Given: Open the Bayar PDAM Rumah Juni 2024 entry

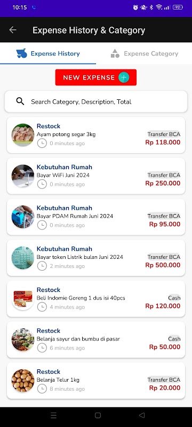Looking at the screenshot, I should pyautogui.click(x=96, y=217).
